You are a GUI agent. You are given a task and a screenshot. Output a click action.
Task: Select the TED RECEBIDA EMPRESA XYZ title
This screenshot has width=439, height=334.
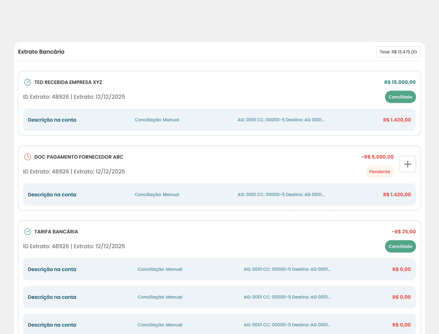tap(68, 82)
